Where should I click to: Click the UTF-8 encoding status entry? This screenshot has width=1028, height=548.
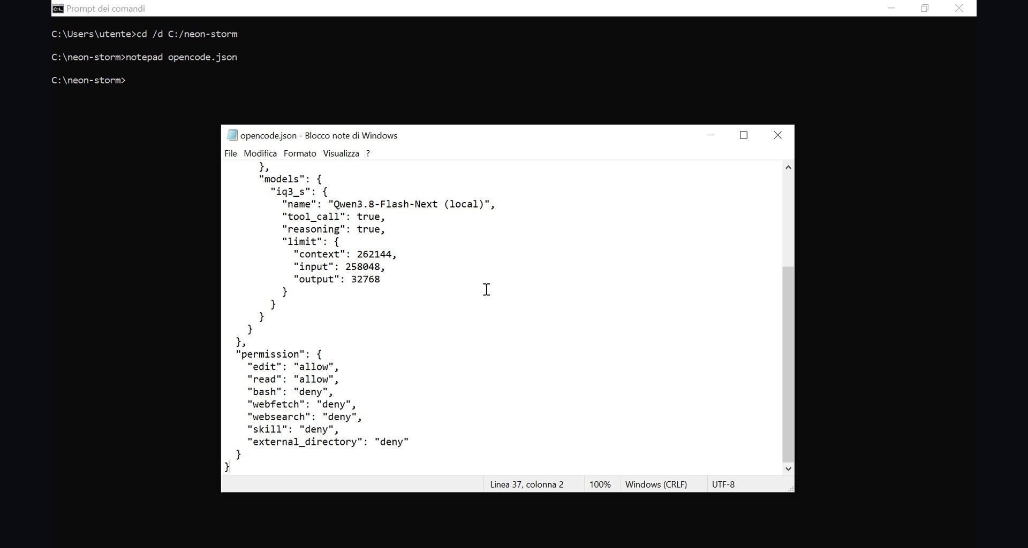pyautogui.click(x=723, y=484)
